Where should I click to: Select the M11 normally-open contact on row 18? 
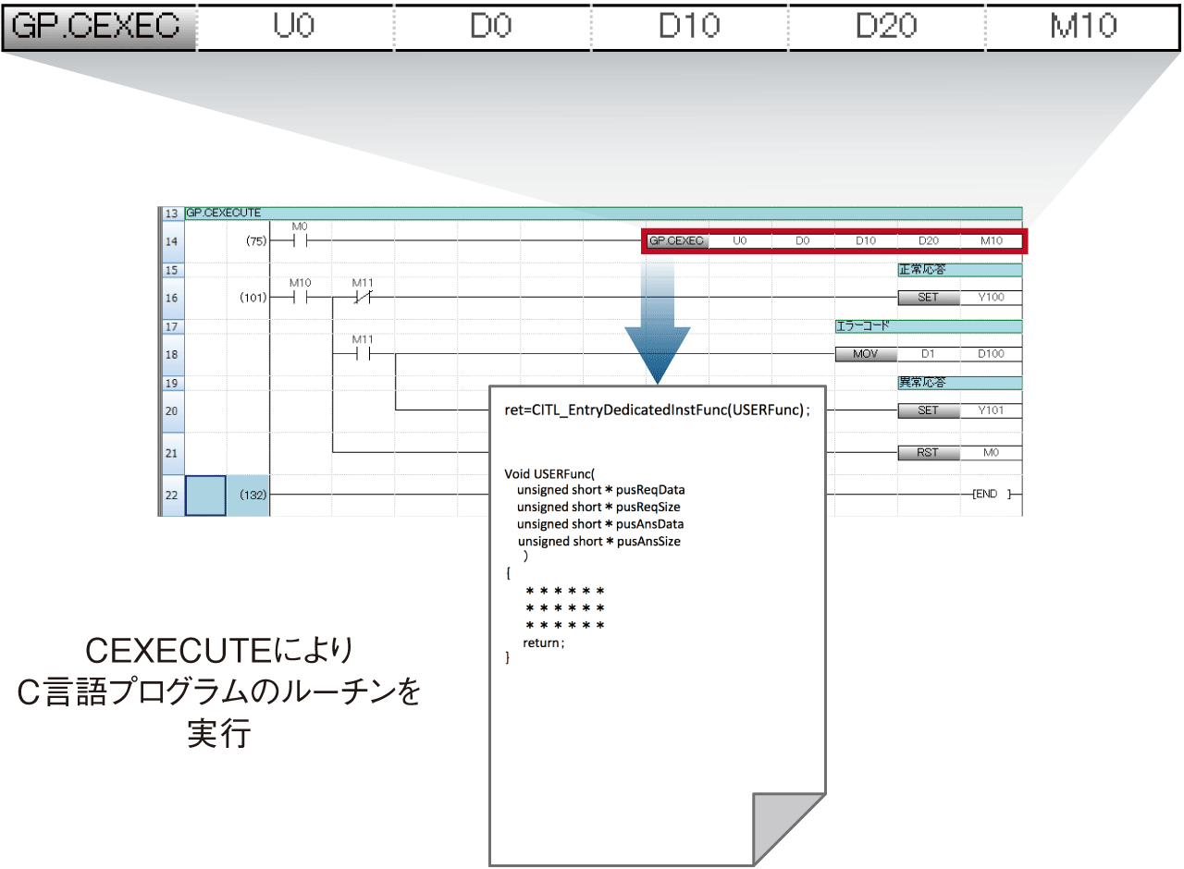click(363, 354)
